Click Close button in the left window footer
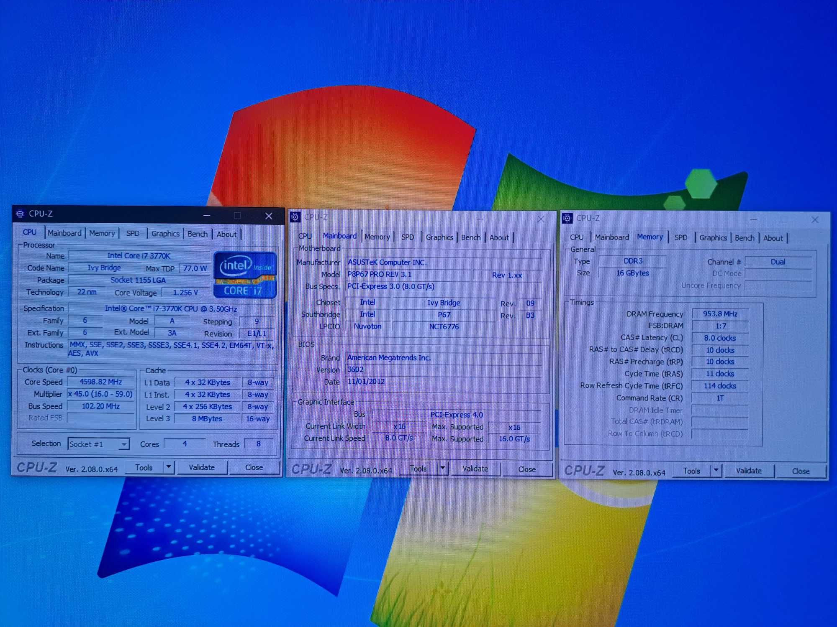This screenshot has width=837, height=627. pos(254,467)
